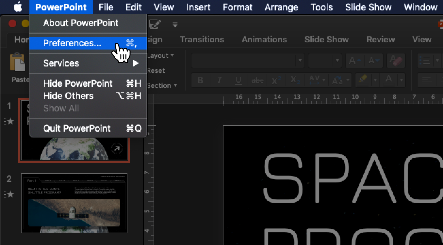Open the Format menu

pos(238,7)
